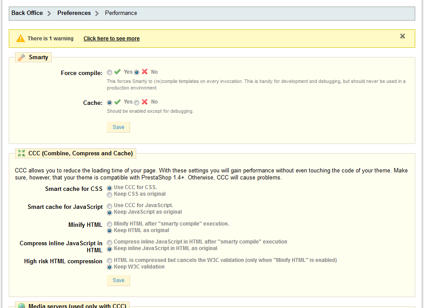The image size is (424, 308).
Task: Select Use CCC for JavaScript
Action: 110,206
